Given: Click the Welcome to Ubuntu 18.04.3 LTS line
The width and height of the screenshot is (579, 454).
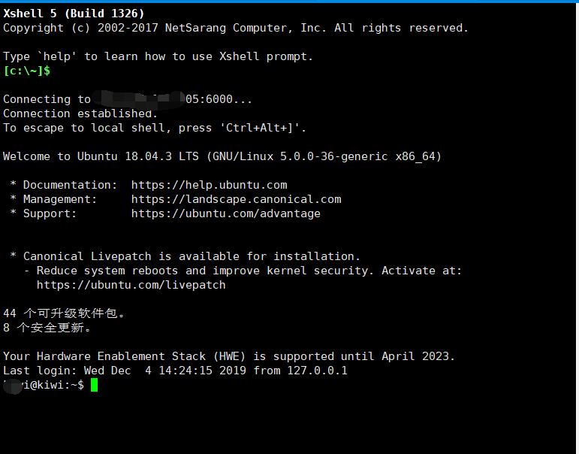Looking at the screenshot, I should coord(222,156).
